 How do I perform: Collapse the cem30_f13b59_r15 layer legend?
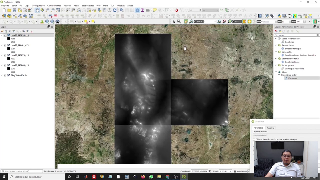(x=2, y=35)
